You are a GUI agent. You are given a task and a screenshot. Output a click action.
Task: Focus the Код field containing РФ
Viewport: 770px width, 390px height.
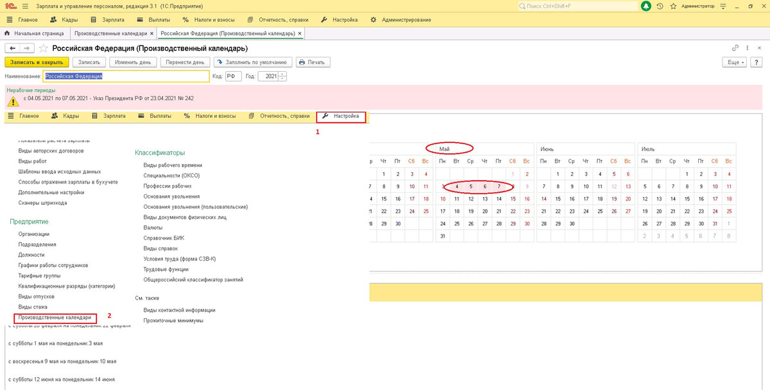click(x=233, y=76)
